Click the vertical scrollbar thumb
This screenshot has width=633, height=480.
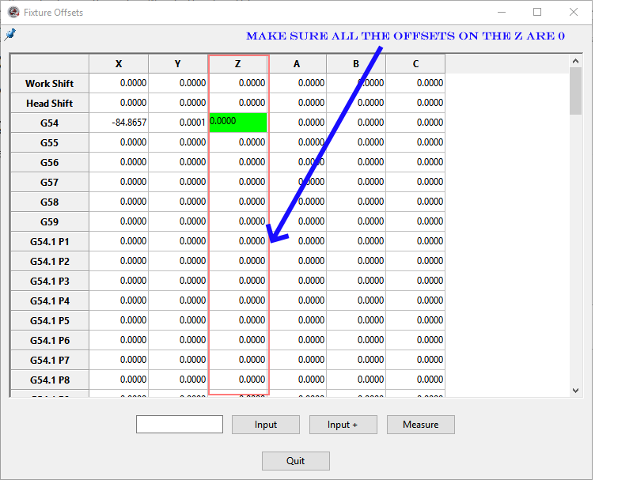(x=575, y=90)
